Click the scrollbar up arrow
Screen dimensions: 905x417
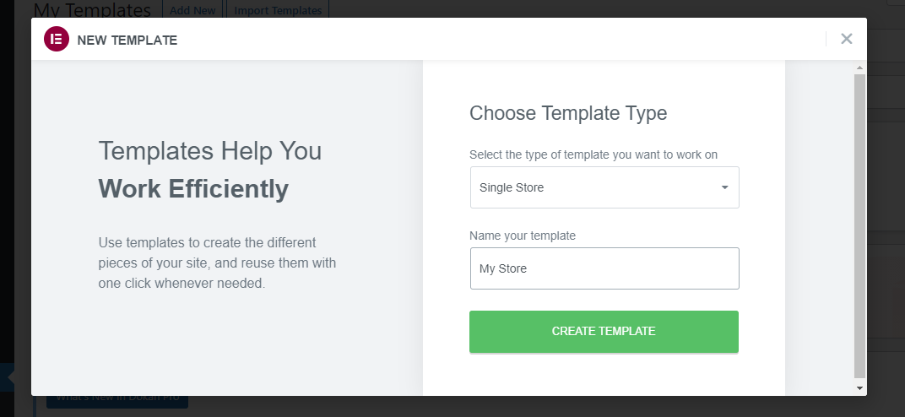click(x=860, y=68)
